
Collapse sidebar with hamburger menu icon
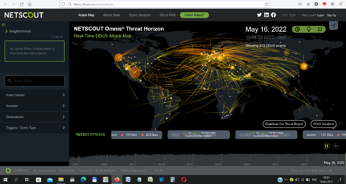click(3, 25)
